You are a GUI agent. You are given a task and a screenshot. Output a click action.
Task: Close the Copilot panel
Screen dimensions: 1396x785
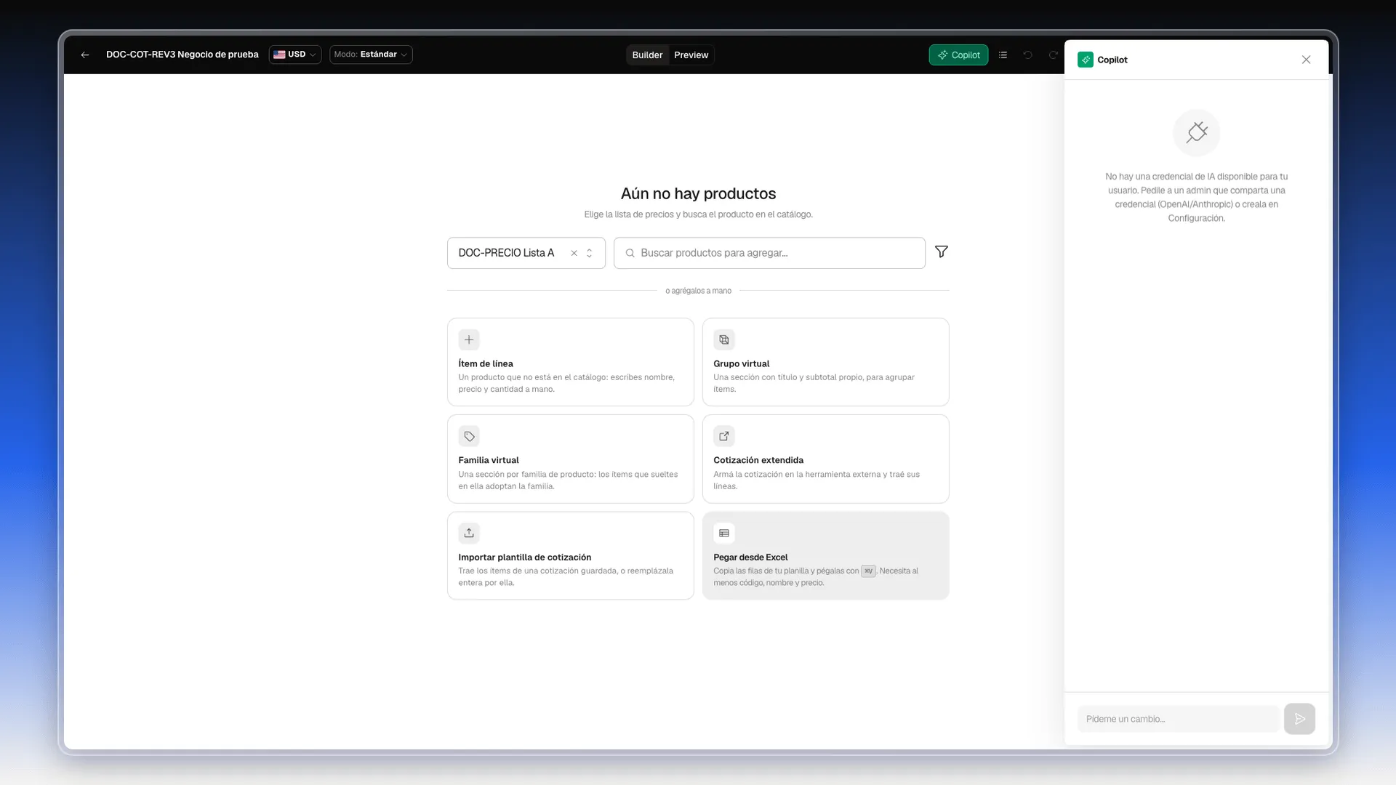click(1307, 60)
